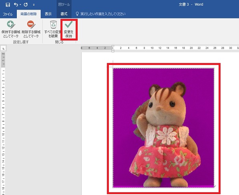The image size is (239, 195).
Task: Click the left indent marker on ruler
Action: click(113, 50)
